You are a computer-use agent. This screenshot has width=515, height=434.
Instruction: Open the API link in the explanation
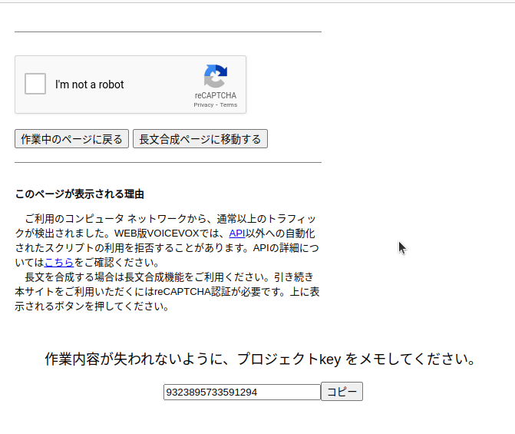[x=237, y=233]
